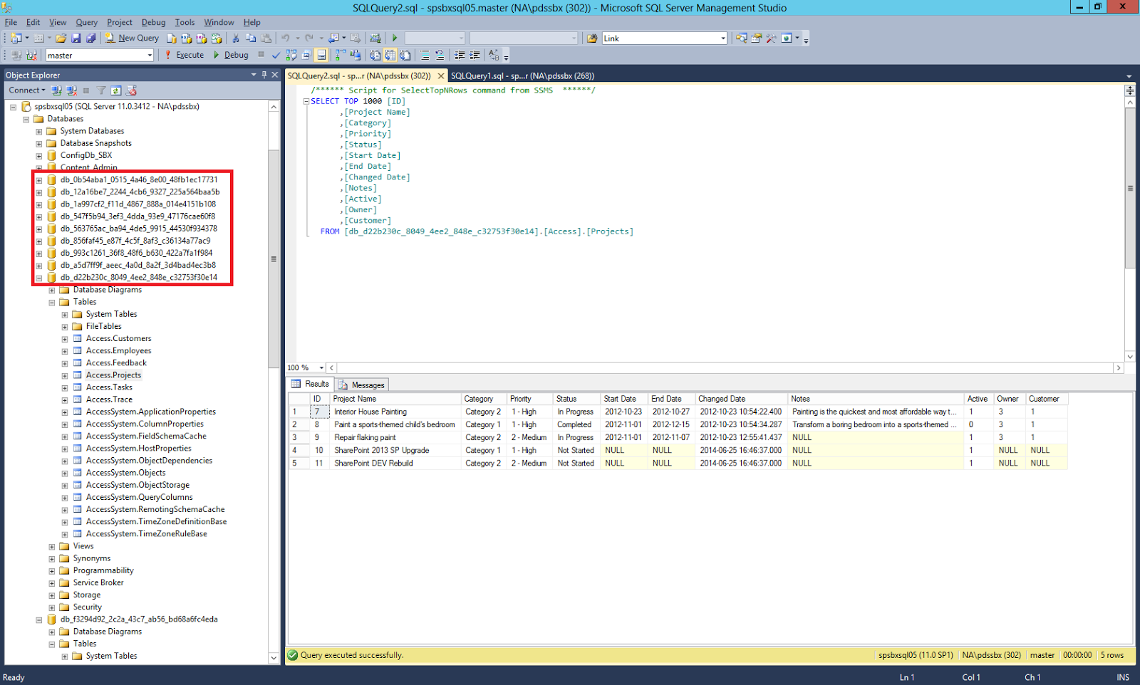The width and height of the screenshot is (1140, 685).
Task: Select the Interior House Painting cell
Action: [x=395, y=412]
